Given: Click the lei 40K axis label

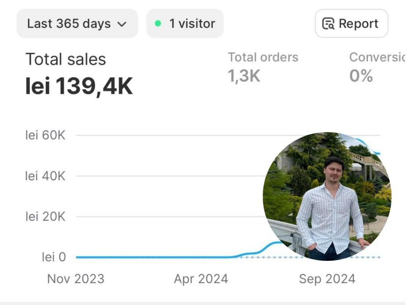Looking at the screenshot, I should click(x=45, y=176).
